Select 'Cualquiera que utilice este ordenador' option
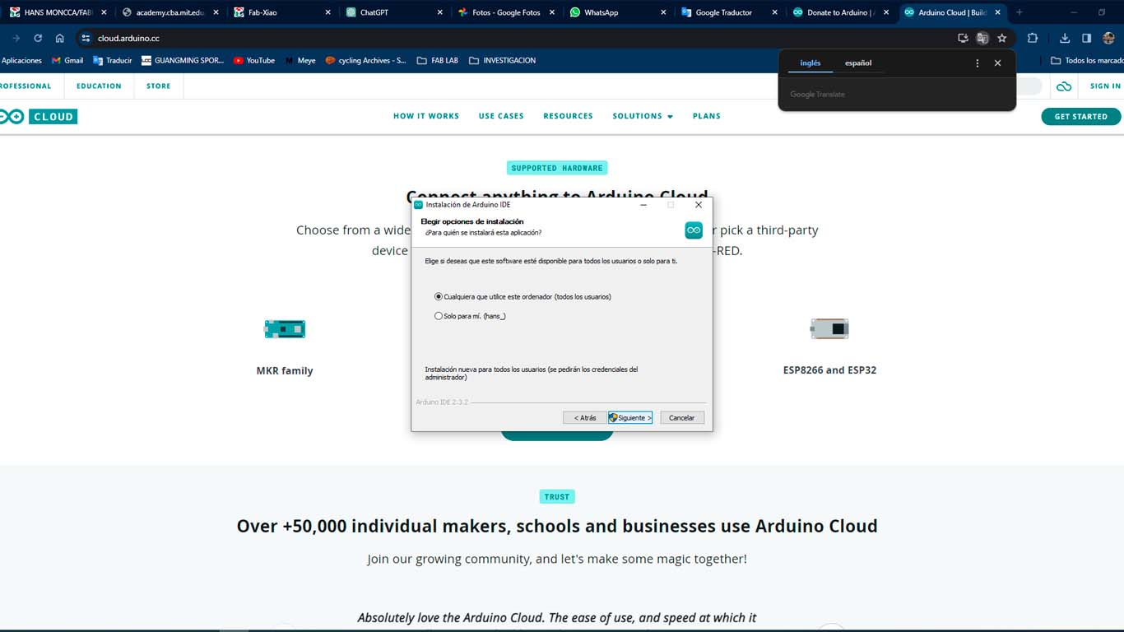1124x632 pixels. click(523, 296)
